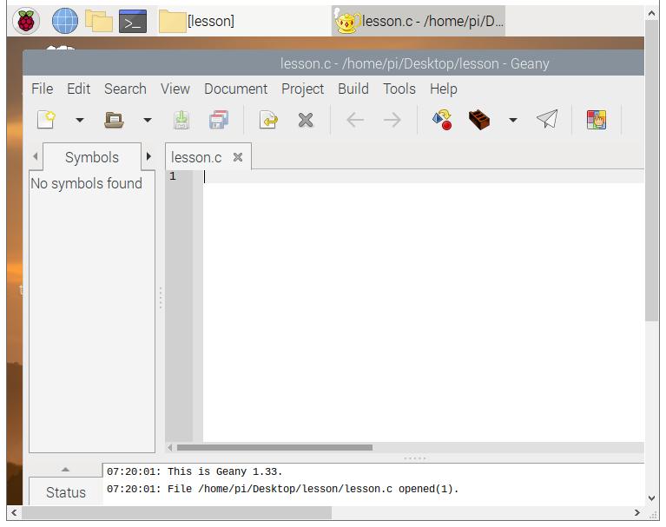Navigate forward one location

392,120
